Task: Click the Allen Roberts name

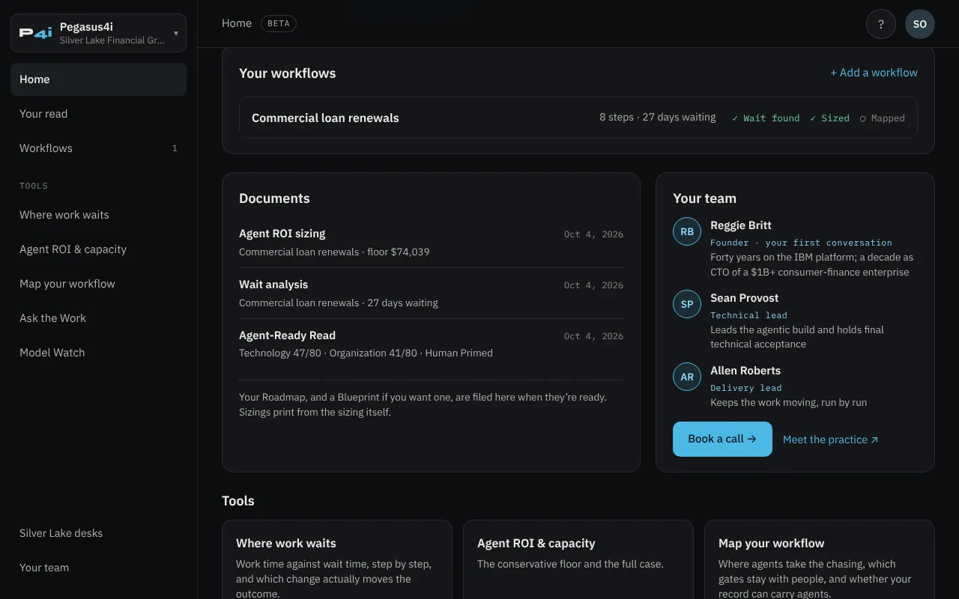Action: [x=745, y=371]
